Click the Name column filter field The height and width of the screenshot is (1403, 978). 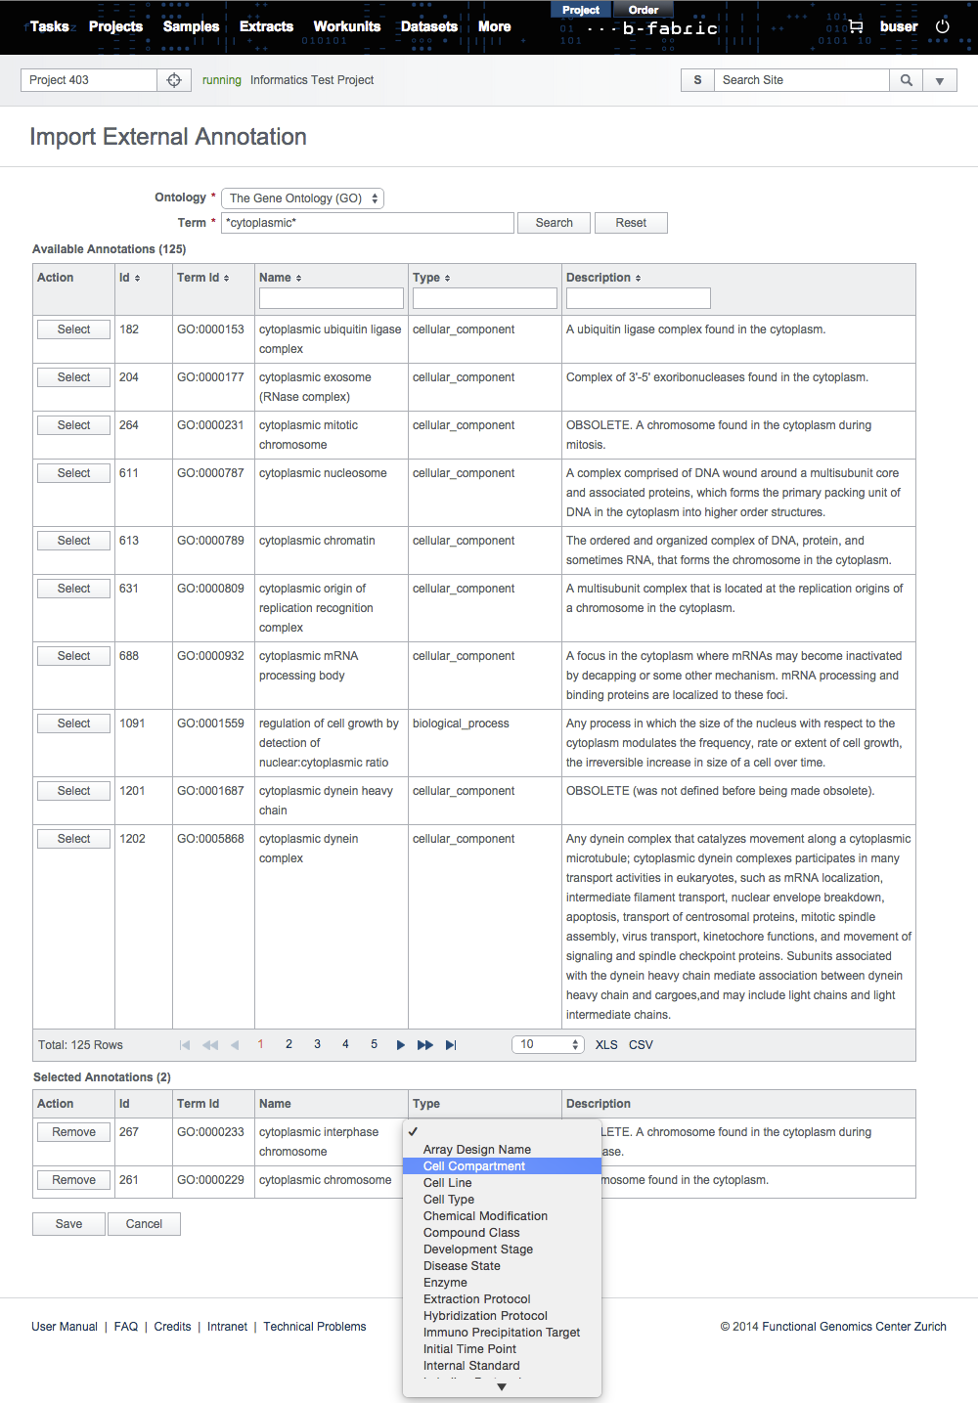pyautogui.click(x=331, y=298)
